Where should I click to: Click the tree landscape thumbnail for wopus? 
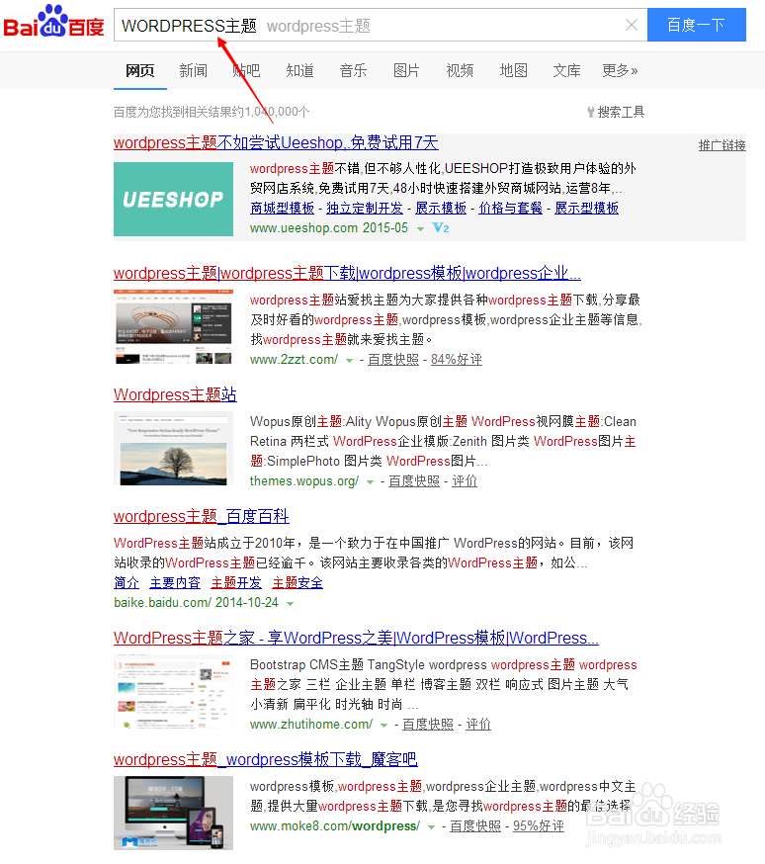pos(174,449)
